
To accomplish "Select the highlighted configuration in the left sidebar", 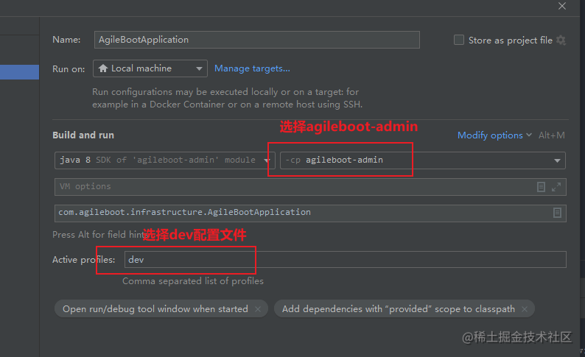I will click(19, 72).
